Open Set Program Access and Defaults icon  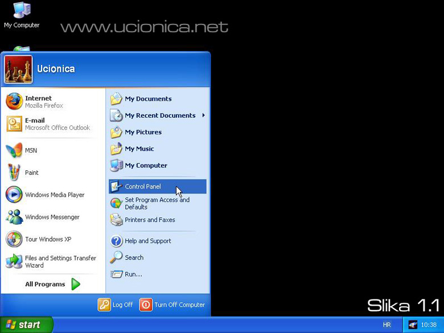pos(116,203)
